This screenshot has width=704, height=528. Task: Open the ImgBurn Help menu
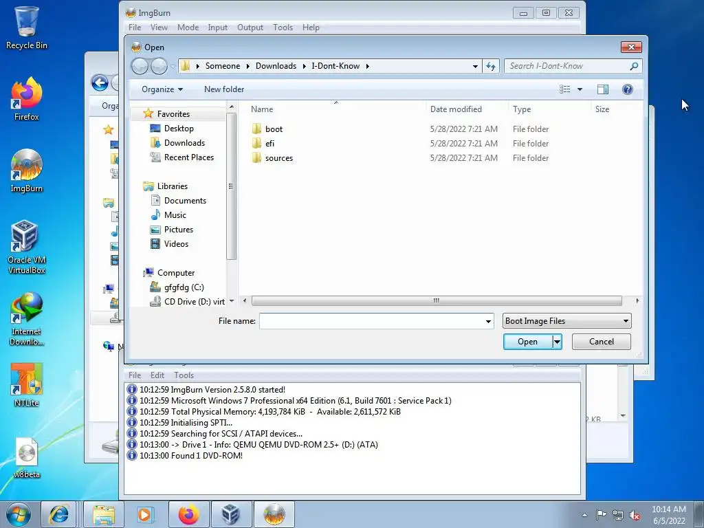(311, 27)
